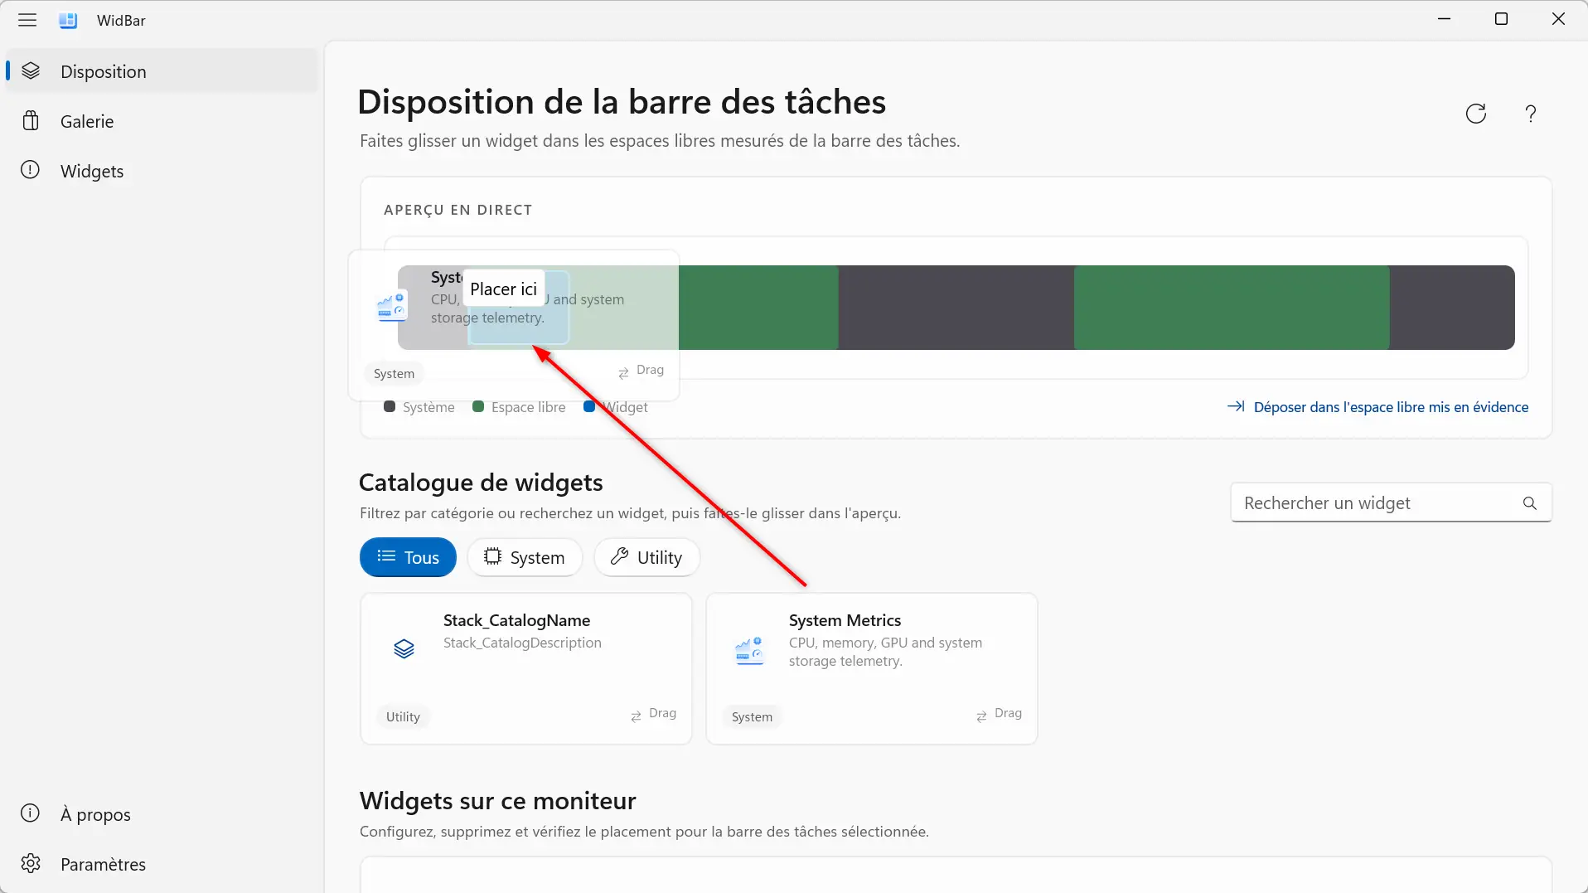Viewport: 1588px width, 893px height.
Task: Select the System Metrics catalog card
Action: [872, 668]
